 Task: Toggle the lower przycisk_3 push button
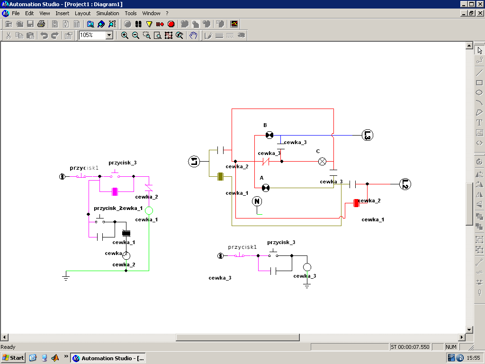coord(274,254)
